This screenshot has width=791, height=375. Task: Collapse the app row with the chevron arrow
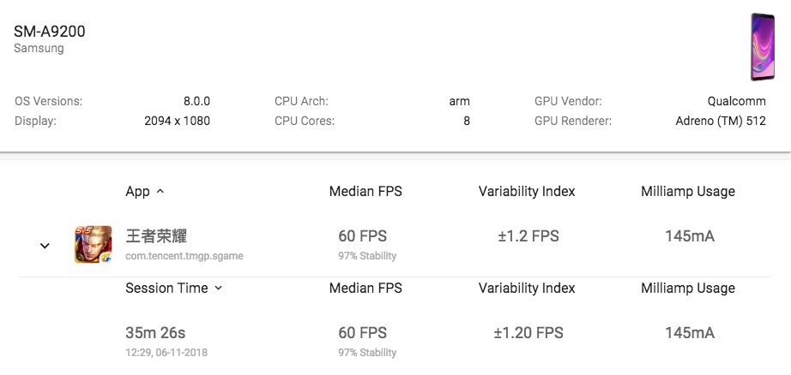pyautogui.click(x=45, y=246)
